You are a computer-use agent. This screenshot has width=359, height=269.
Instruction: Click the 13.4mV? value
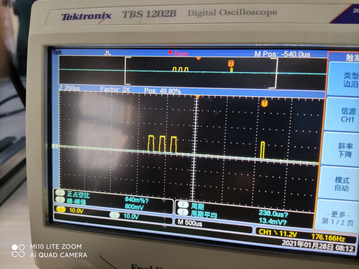point(273,221)
